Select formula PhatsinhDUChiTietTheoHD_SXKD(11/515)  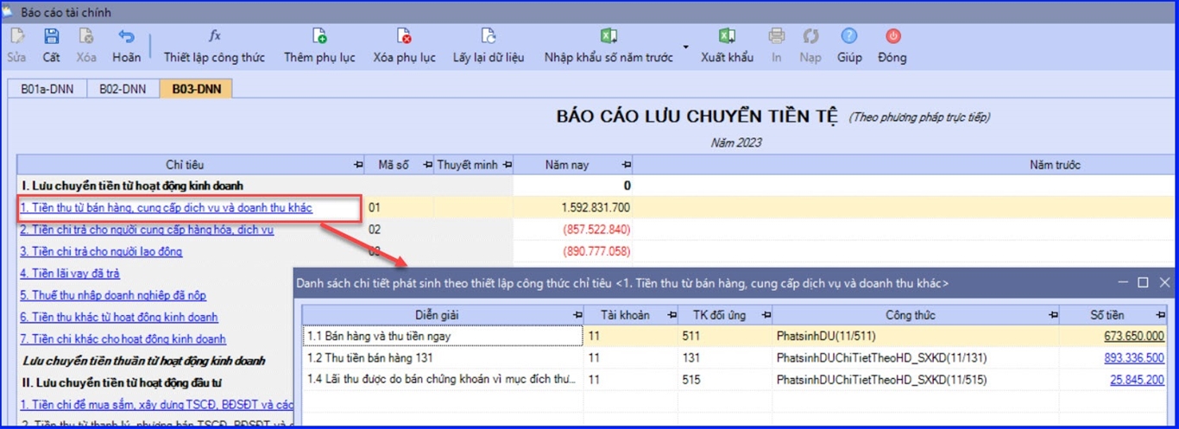click(917, 379)
